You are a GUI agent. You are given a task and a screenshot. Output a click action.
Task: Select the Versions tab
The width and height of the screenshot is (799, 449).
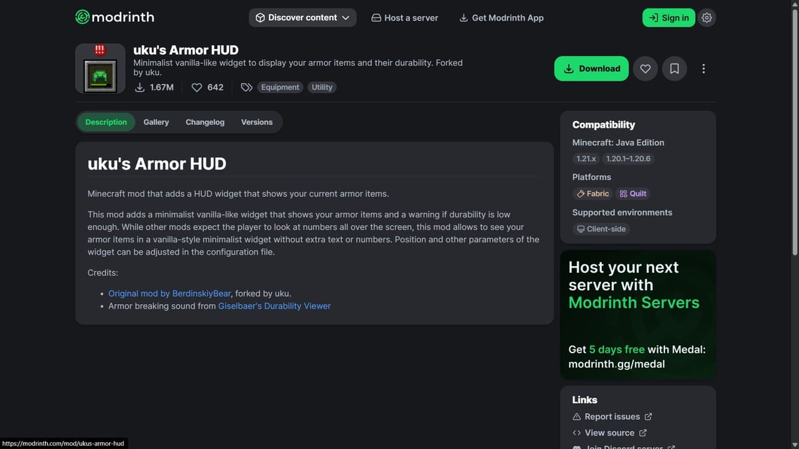coord(257,122)
